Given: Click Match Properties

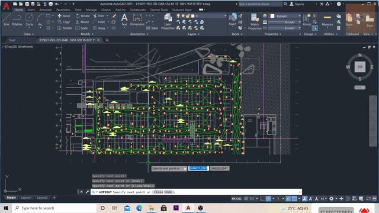Looking at the screenshot, I should [255, 22].
